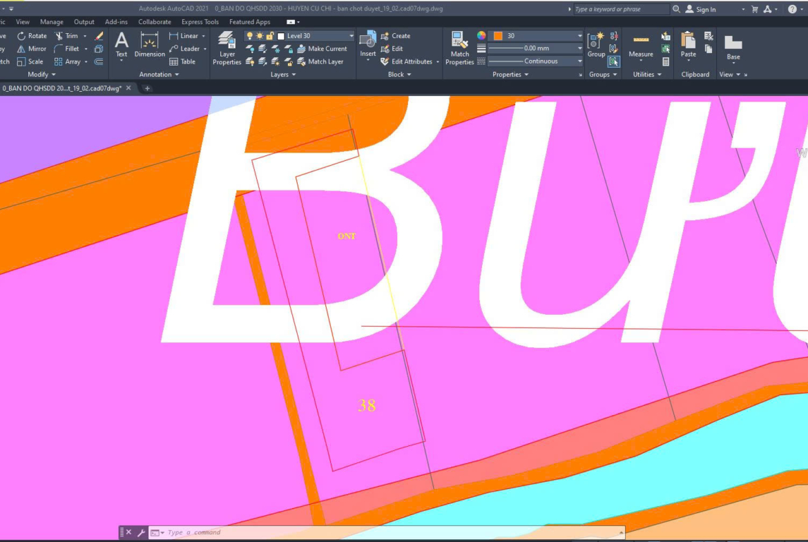Expand the Continuous linetype dropdown

(579, 61)
